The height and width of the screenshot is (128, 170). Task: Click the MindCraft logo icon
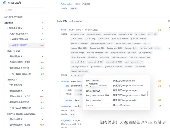click(5, 3)
